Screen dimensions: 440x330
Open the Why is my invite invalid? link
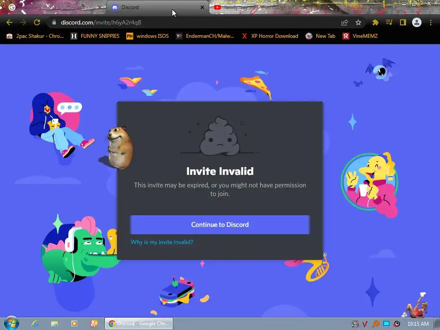162,242
